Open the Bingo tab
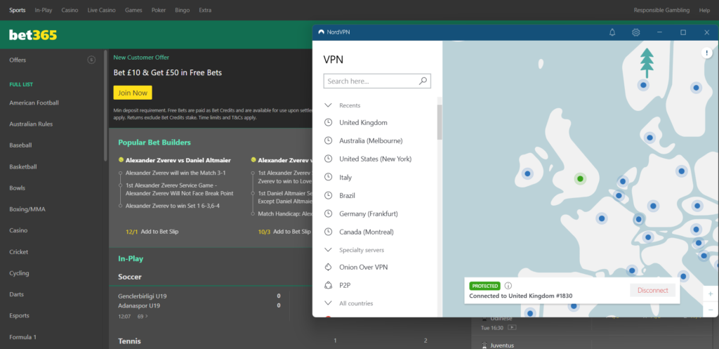This screenshot has width=719, height=349. tap(182, 10)
